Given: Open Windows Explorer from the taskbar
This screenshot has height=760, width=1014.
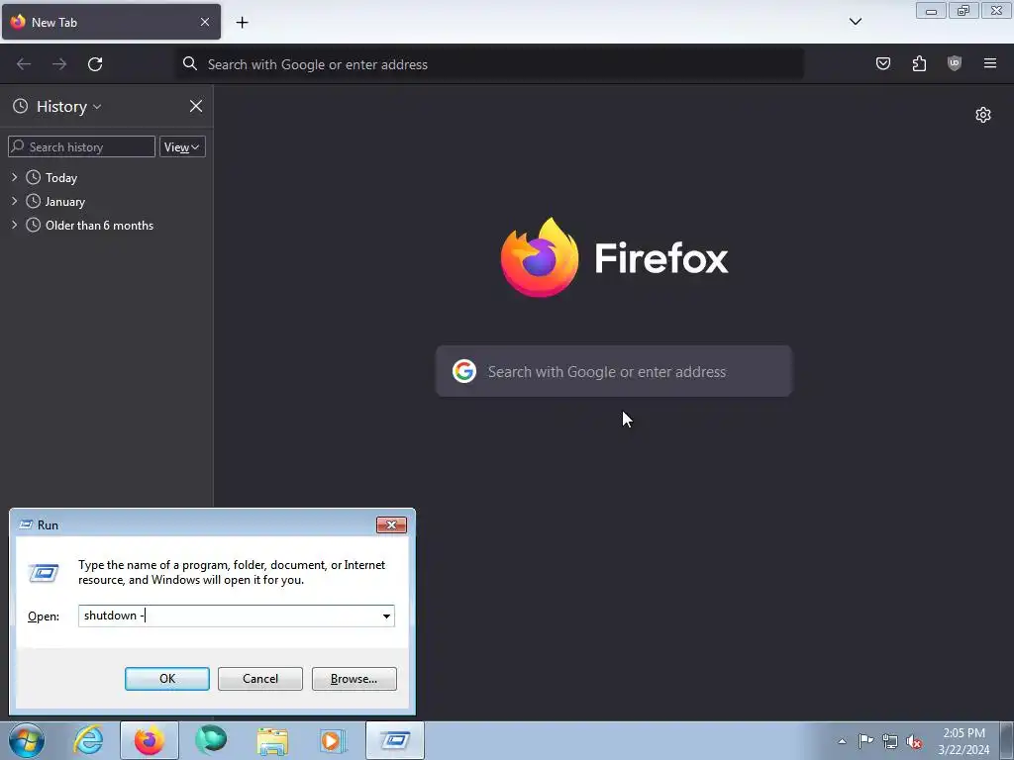Looking at the screenshot, I should click(272, 741).
